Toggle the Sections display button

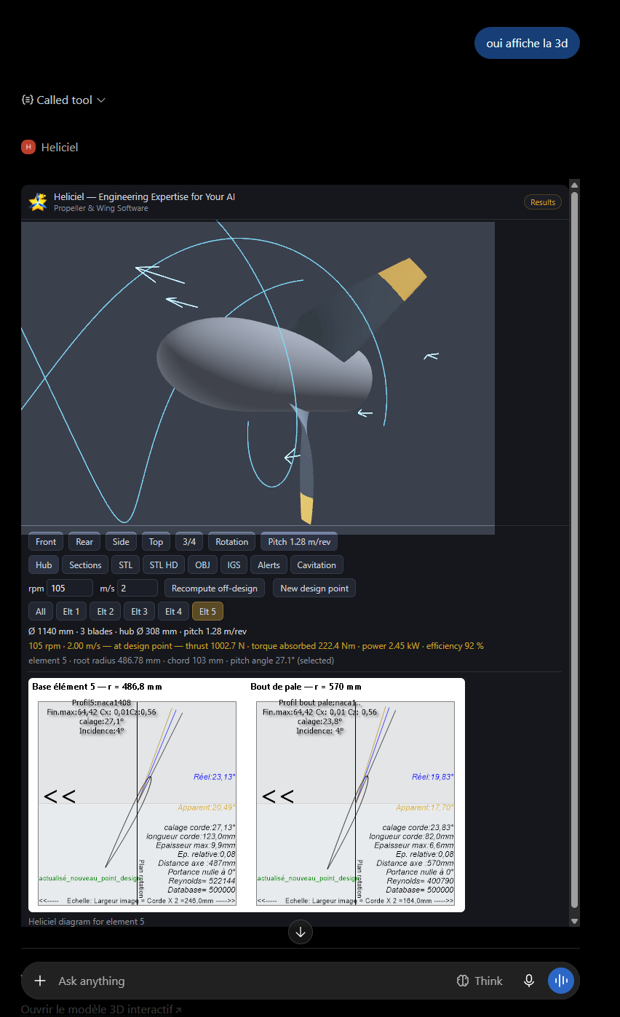(x=85, y=565)
